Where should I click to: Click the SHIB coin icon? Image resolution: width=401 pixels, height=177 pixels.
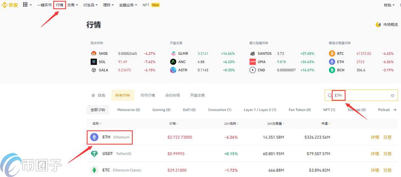click(94, 54)
